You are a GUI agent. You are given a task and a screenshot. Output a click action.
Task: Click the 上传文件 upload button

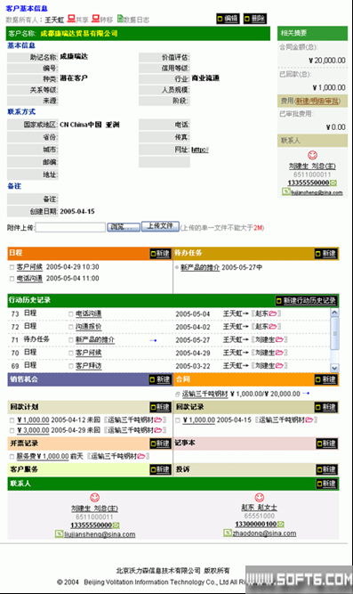coord(160,226)
